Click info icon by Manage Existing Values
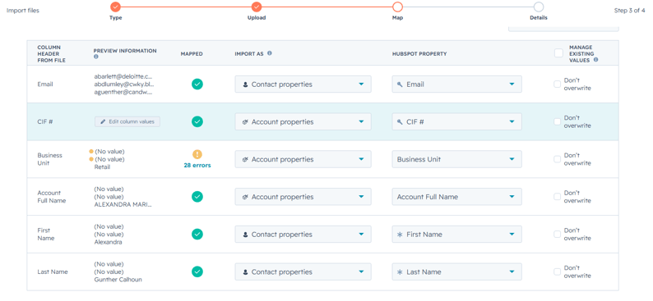Viewport: 653px width, 301px height. 595,60
